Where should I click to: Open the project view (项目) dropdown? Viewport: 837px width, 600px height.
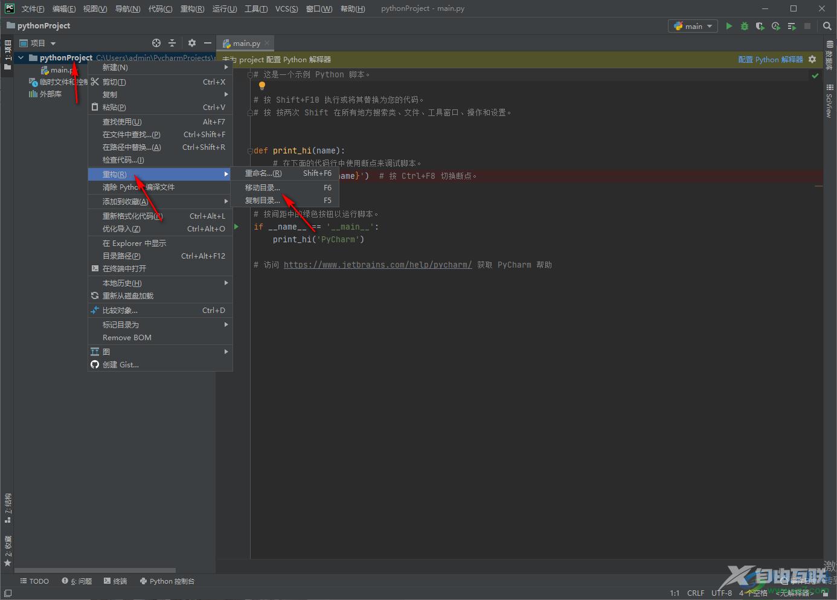37,43
